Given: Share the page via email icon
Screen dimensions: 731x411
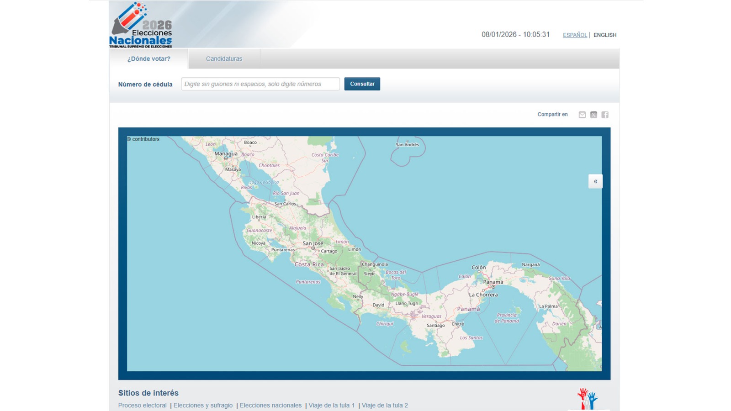Looking at the screenshot, I should [582, 115].
